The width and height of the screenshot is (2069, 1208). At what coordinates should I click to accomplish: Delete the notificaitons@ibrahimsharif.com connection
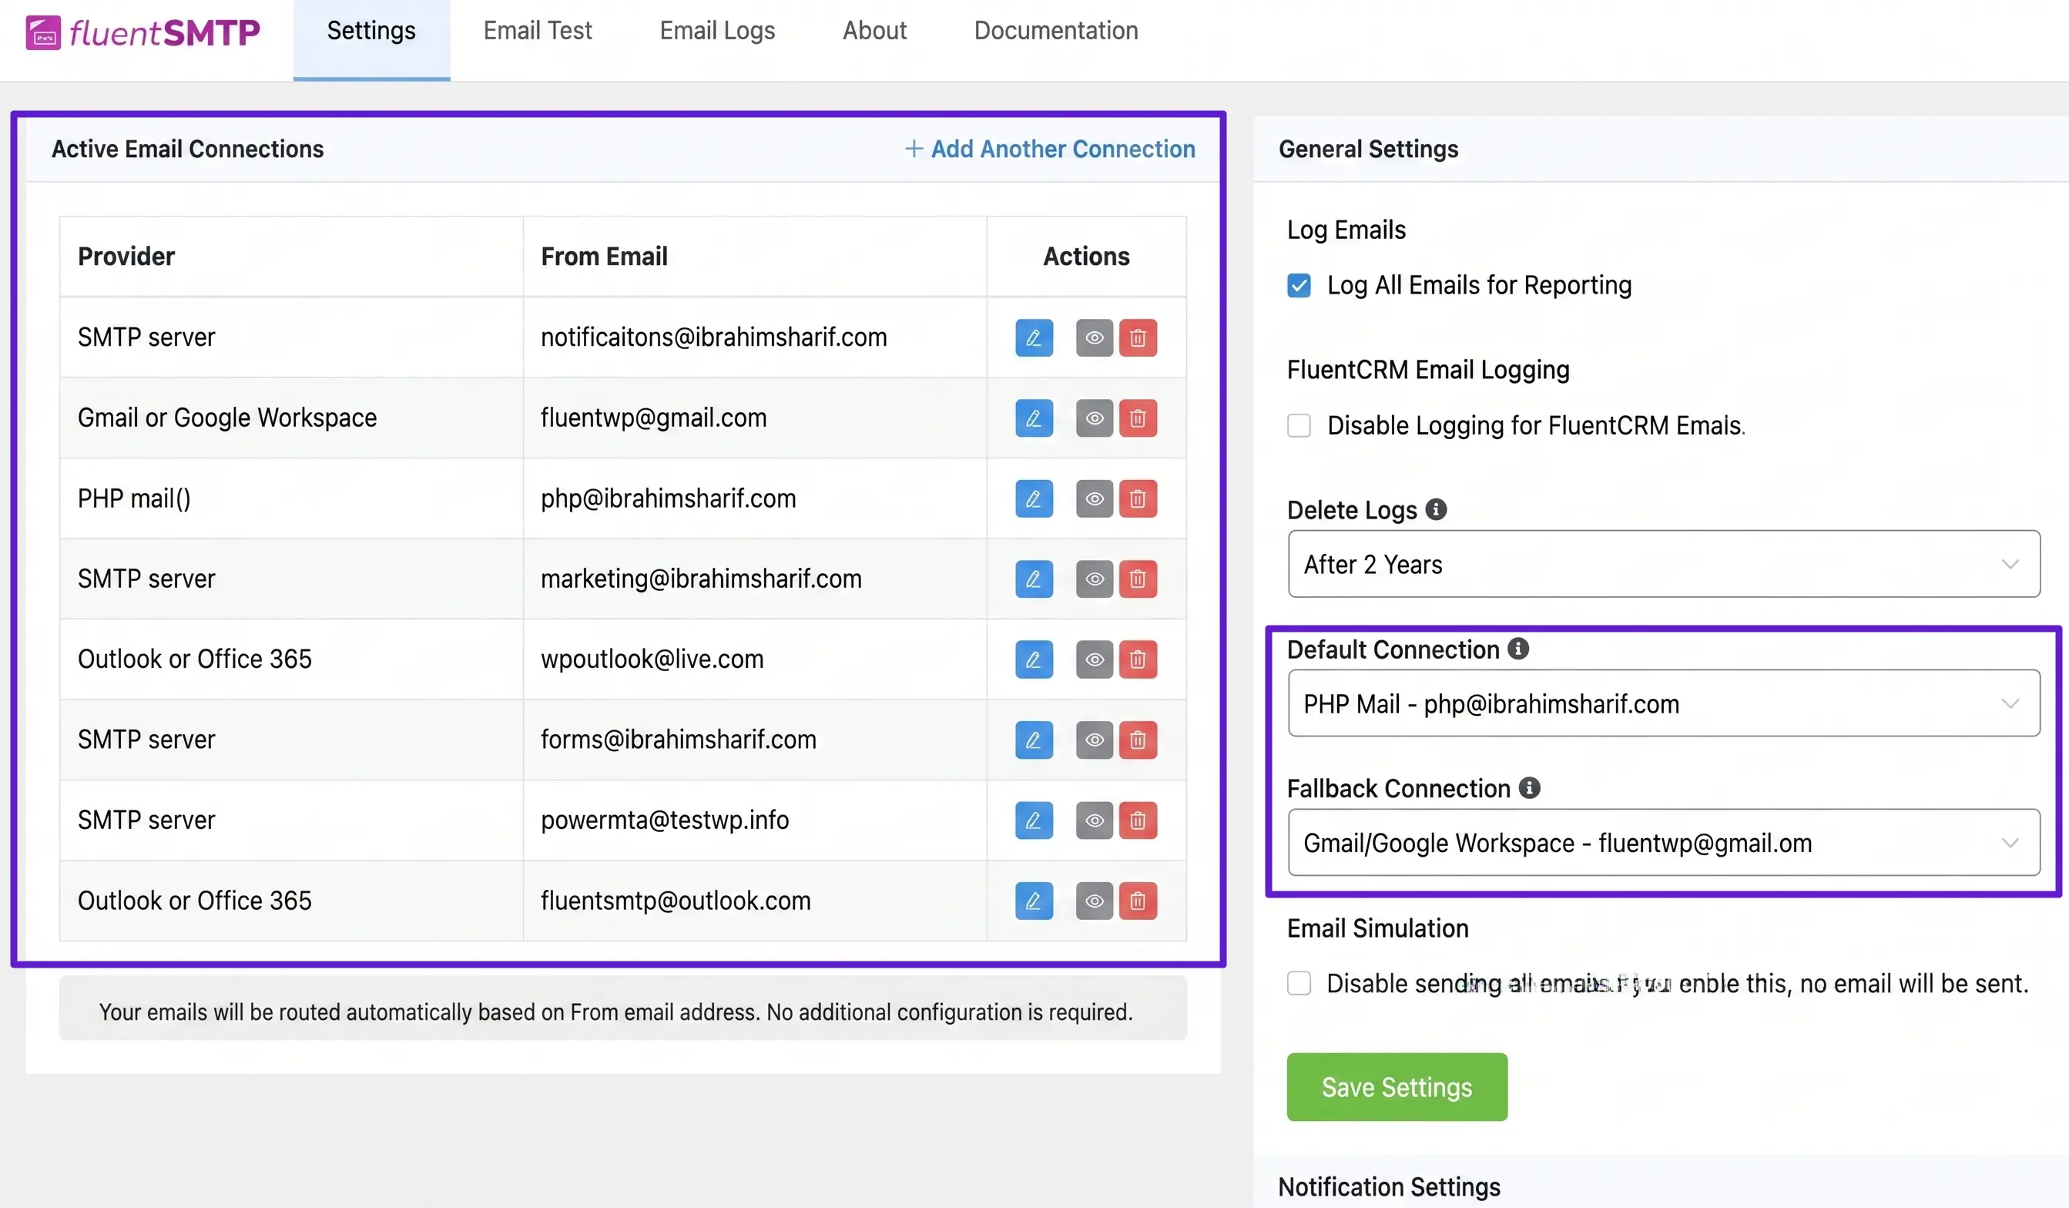click(x=1137, y=337)
